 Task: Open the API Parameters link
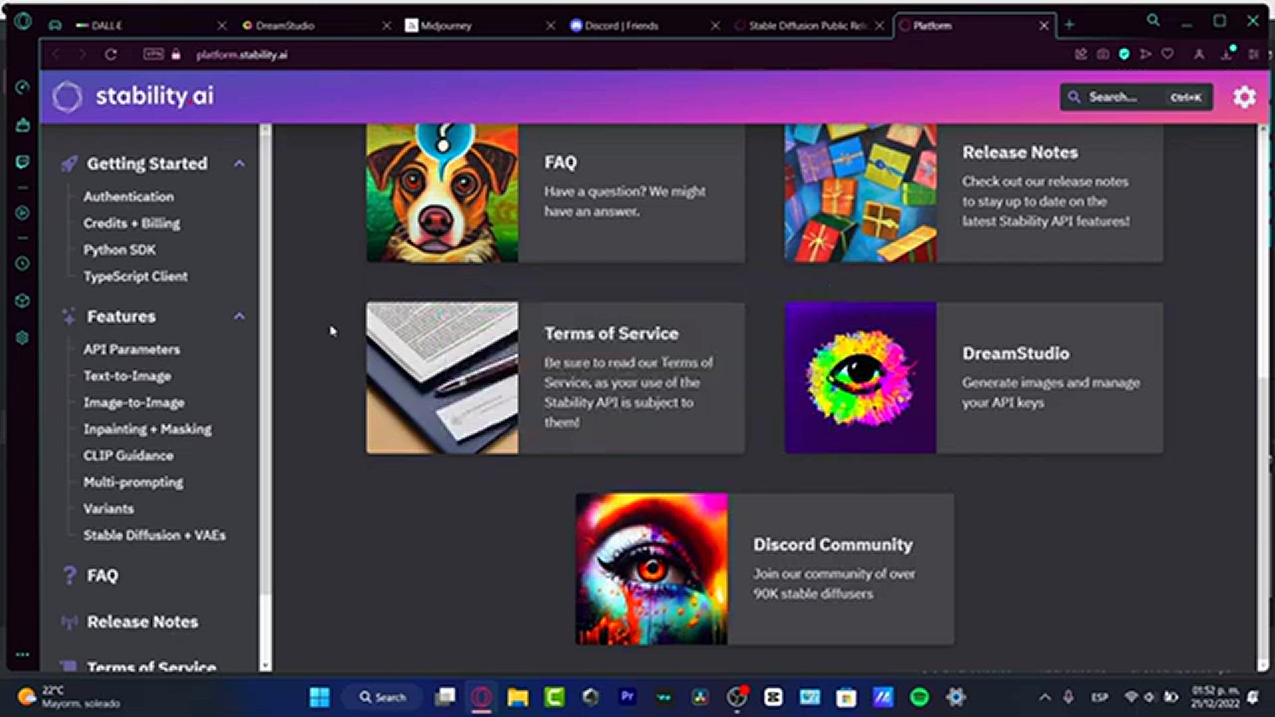pyautogui.click(x=131, y=349)
